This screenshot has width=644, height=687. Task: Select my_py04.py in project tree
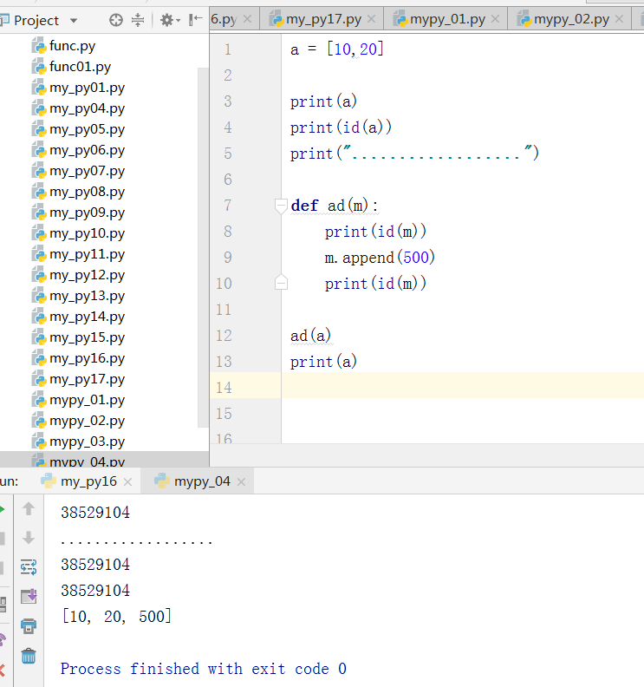[x=79, y=108]
